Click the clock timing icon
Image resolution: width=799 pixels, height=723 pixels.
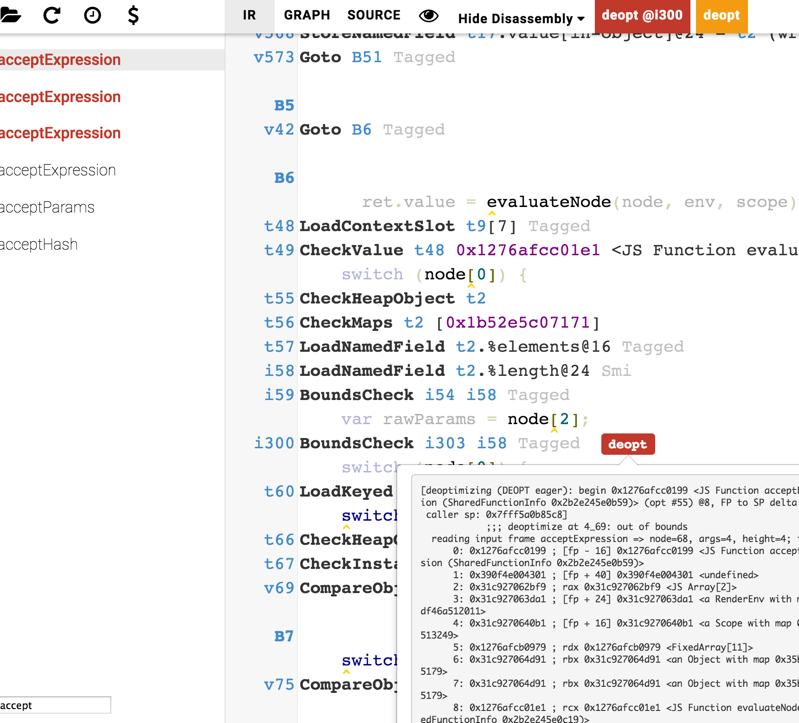pyautogui.click(x=92, y=15)
